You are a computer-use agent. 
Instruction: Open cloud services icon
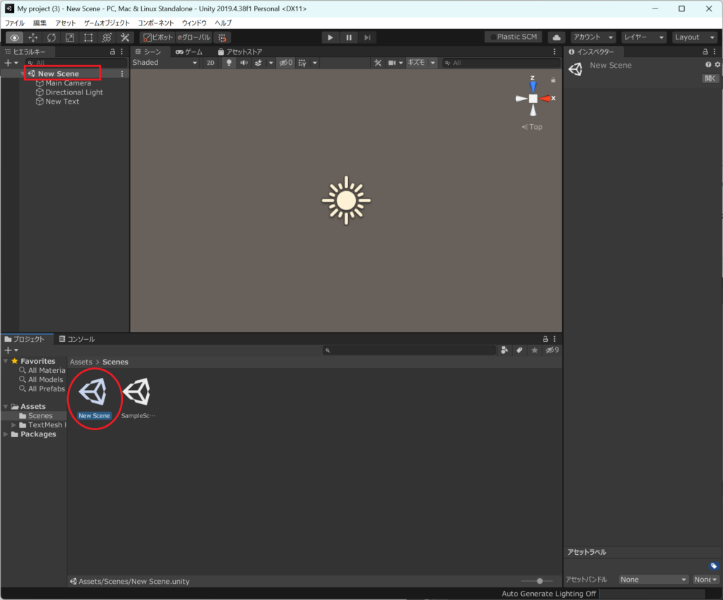556,37
